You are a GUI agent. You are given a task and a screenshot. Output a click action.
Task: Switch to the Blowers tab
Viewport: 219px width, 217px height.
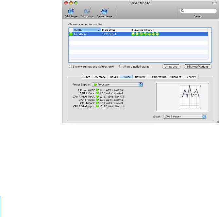click(176, 77)
